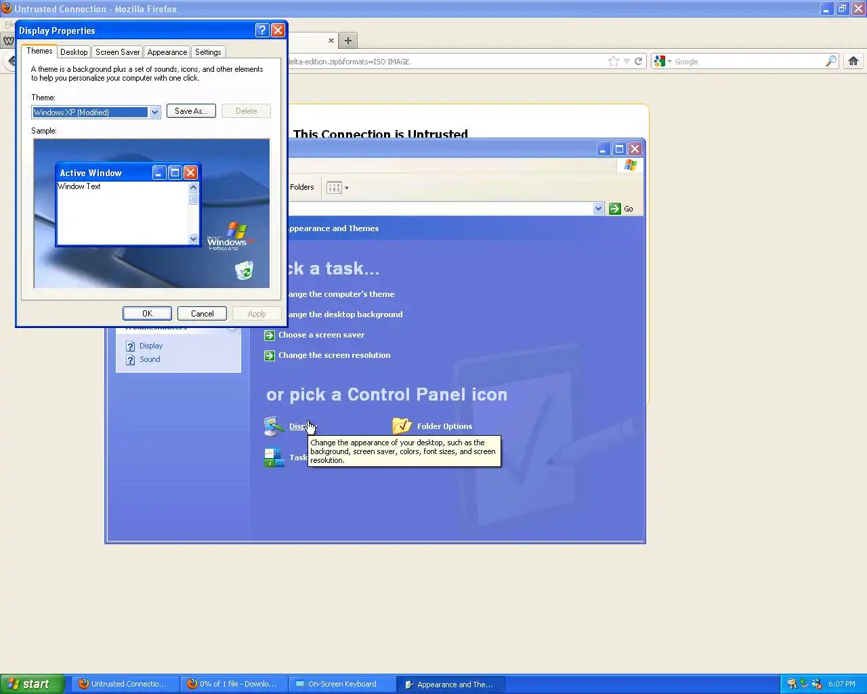Image resolution: width=867 pixels, height=694 pixels.
Task: Reload the page with Firefox refresh icon
Action: [x=638, y=61]
